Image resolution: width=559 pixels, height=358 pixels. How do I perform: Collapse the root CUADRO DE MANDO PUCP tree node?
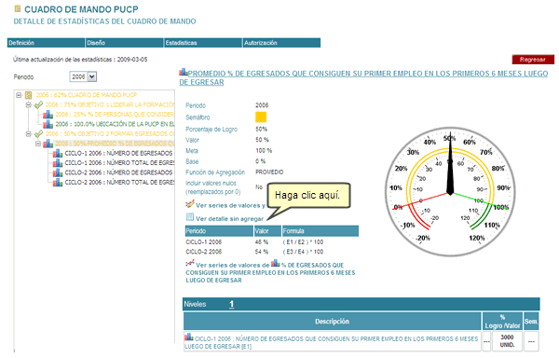[x=19, y=95]
